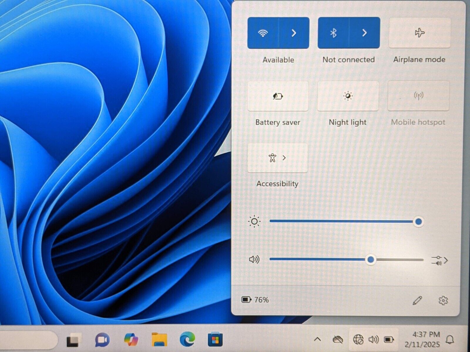This screenshot has width=470, height=352.
Task: Click the brightness slider handle
Action: [x=418, y=222]
